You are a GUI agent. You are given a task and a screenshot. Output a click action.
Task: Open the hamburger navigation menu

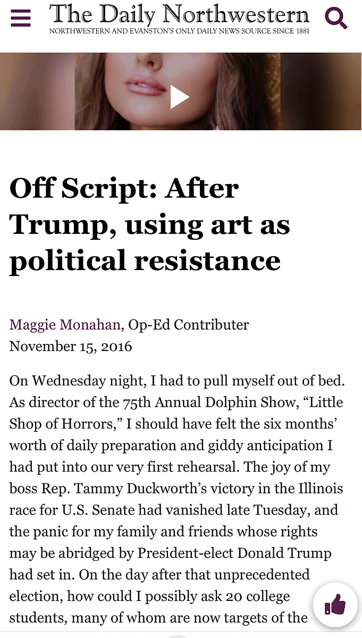tap(20, 18)
